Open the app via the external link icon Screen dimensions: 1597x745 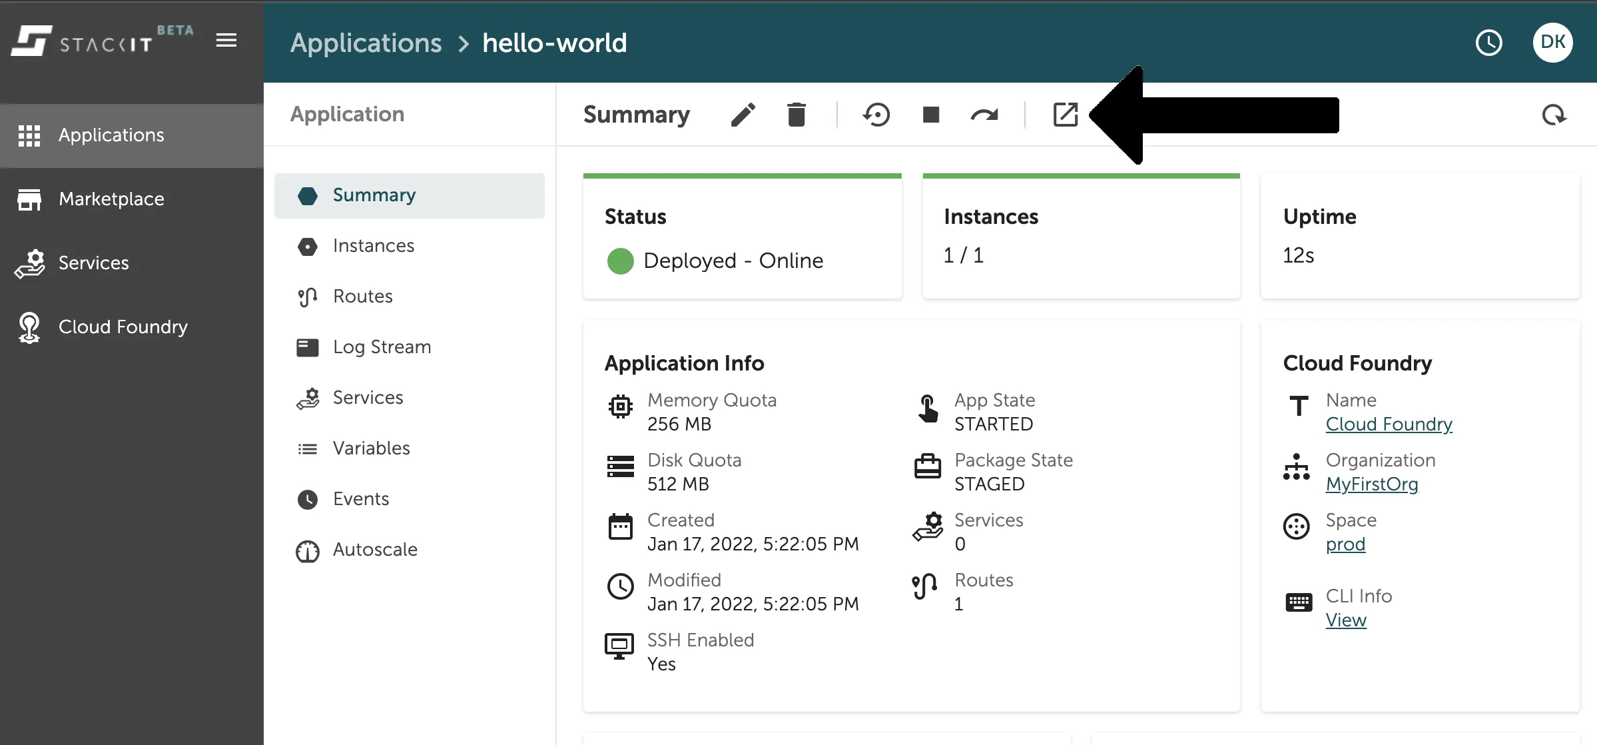[1066, 115]
